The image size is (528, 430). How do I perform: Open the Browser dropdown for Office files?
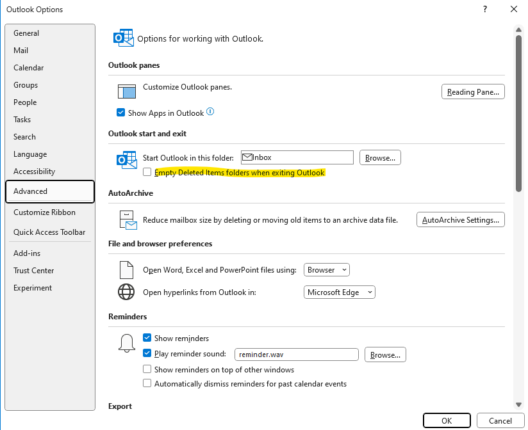point(327,270)
